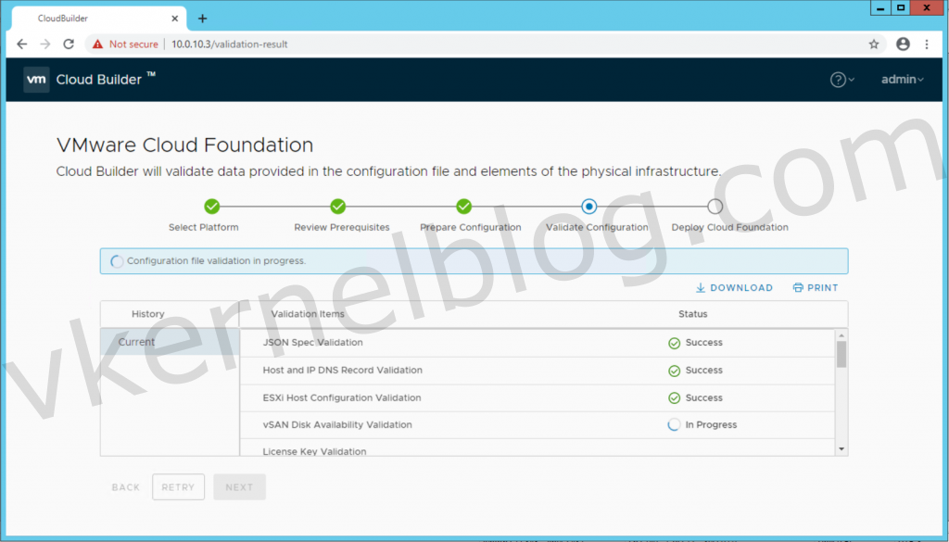The height and width of the screenshot is (542, 949).
Task: Open the Chrome three-dot menu
Action: click(x=927, y=44)
